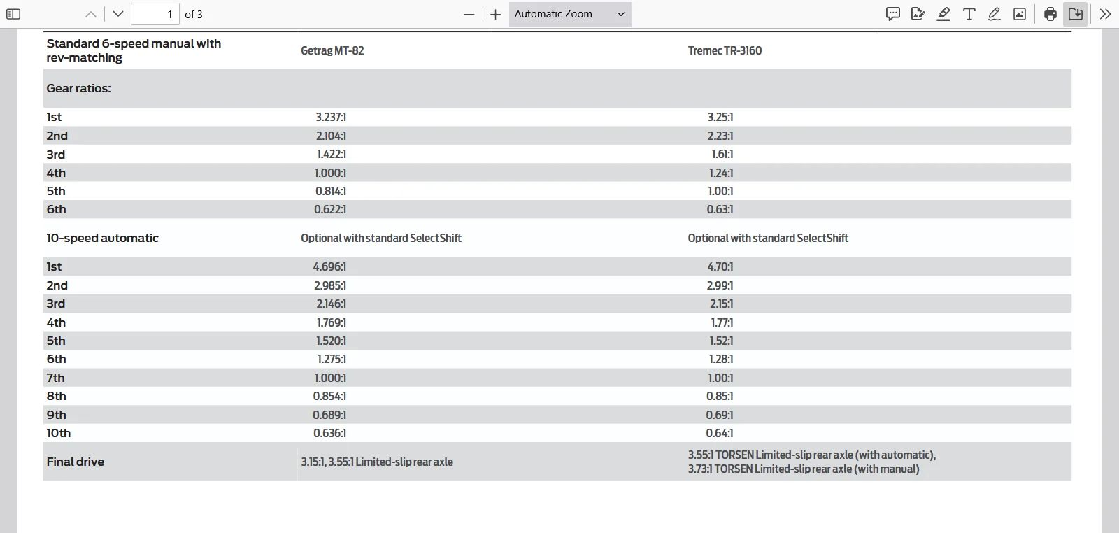Click the 2.985:1 ratio value
The image size is (1119, 533).
tap(330, 285)
